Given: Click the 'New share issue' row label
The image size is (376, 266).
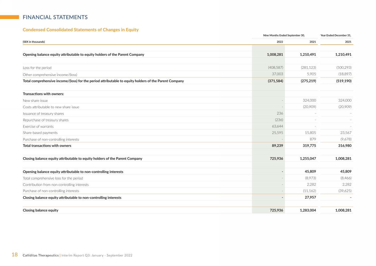Looking at the screenshot, I should (x=35, y=101).
